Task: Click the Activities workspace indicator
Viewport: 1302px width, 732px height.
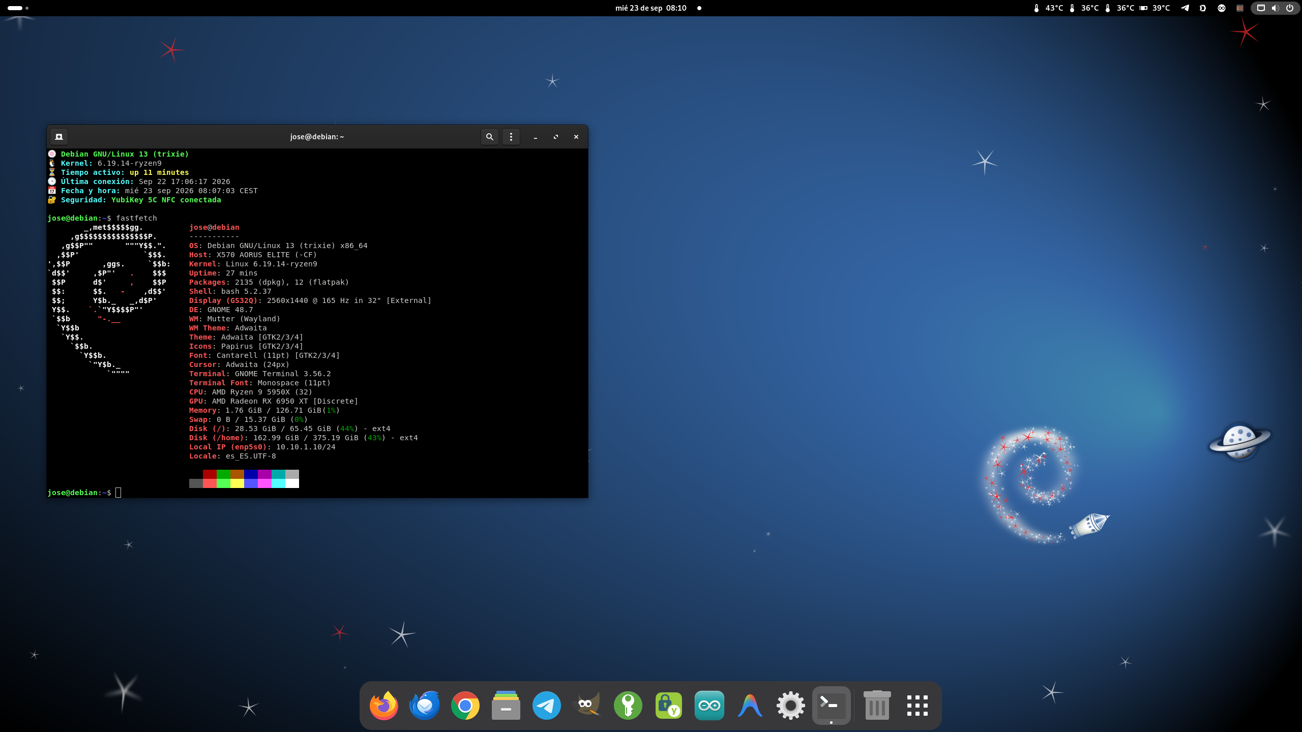Action: coord(18,8)
